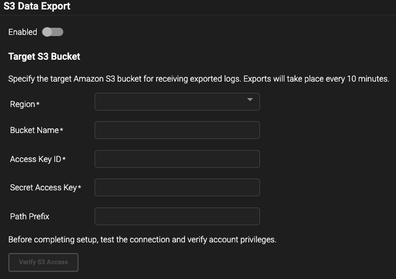Click the required asterisk beside Secret Access Key
This screenshot has width=396, height=279.
[x=79, y=187]
